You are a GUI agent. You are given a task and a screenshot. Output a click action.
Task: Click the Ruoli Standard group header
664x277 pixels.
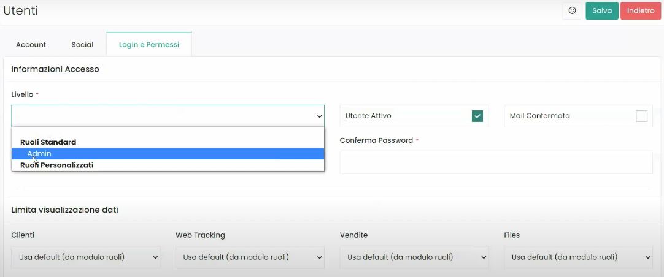click(x=48, y=142)
